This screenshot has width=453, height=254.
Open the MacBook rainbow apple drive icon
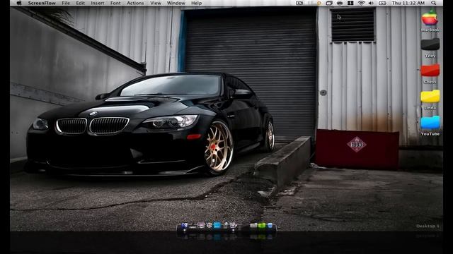coord(430,18)
